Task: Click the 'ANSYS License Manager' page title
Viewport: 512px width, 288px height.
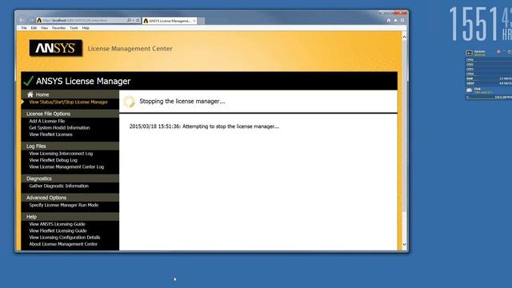Action: (83, 81)
